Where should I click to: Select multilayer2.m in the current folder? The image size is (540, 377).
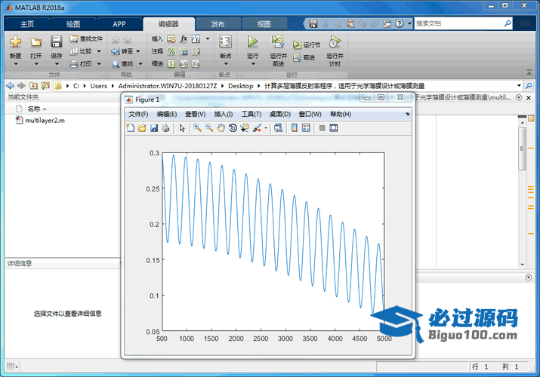40,121
